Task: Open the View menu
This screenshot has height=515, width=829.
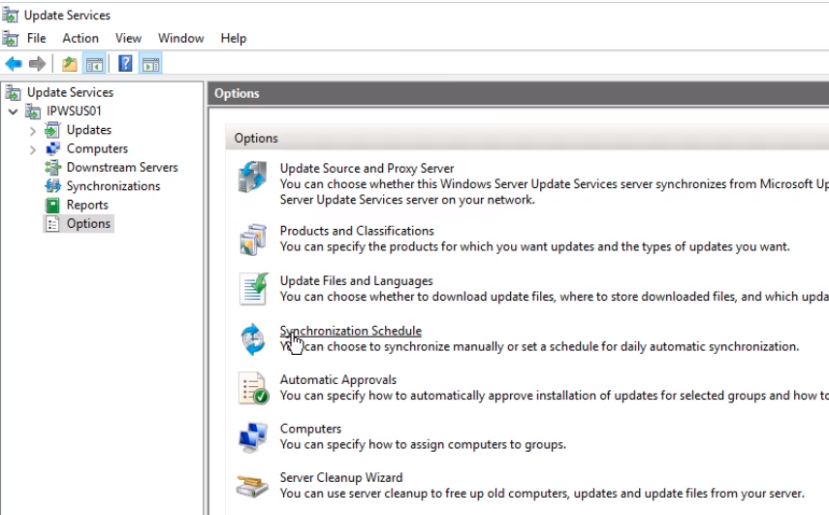Action: [x=128, y=39]
